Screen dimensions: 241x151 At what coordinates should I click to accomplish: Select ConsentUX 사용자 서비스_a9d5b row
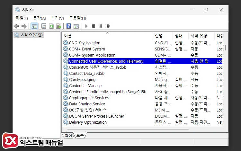(x=143, y=67)
